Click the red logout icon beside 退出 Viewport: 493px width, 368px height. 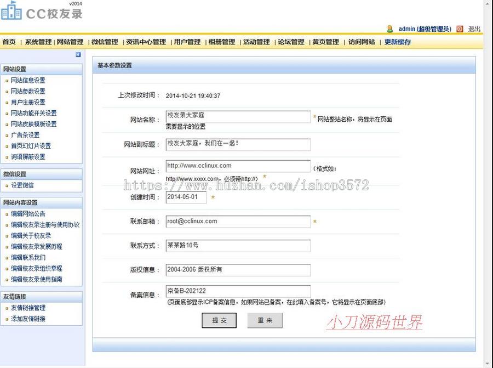(x=460, y=29)
